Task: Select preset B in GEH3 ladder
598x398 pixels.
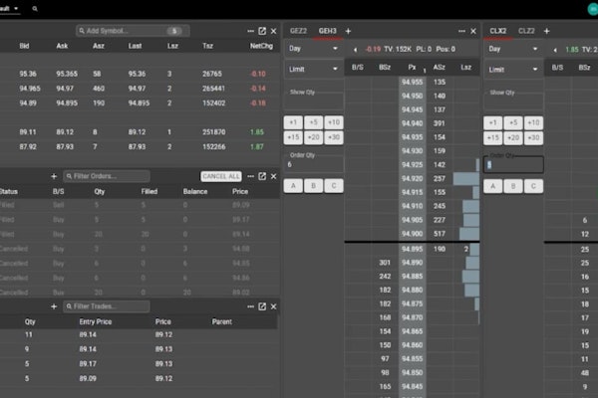Action: [x=313, y=185]
